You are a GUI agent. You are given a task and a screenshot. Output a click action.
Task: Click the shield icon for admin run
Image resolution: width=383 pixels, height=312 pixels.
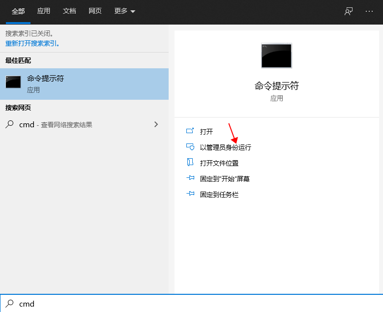pyautogui.click(x=190, y=147)
